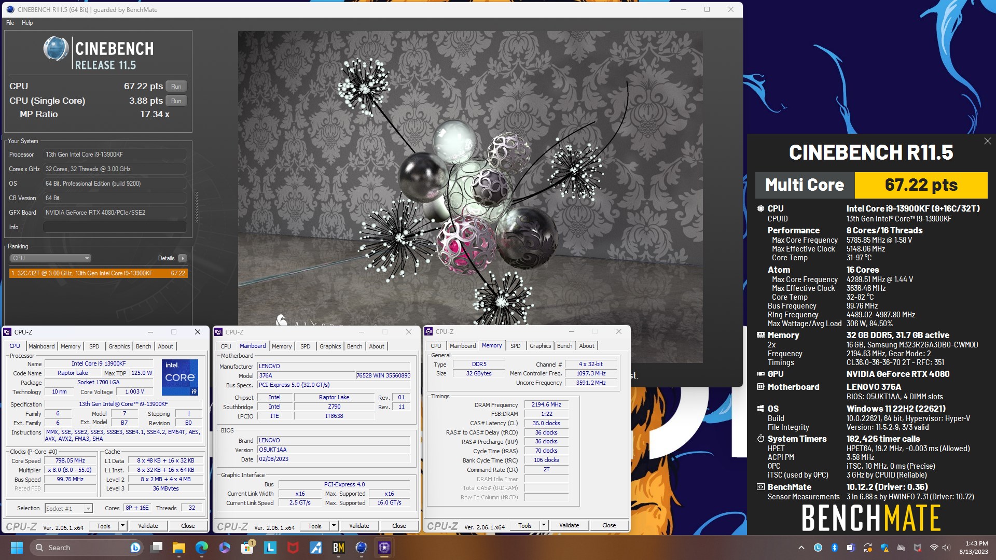Open the clock and date flyout
996x560 pixels.
[x=973, y=548]
